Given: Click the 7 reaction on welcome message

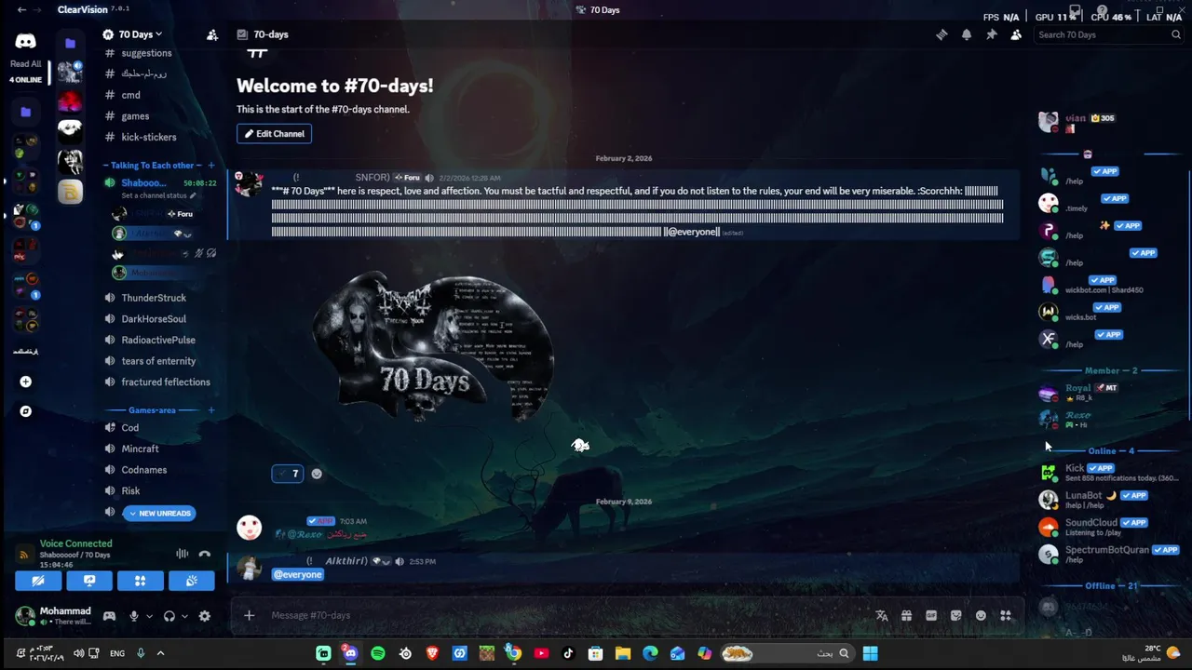Looking at the screenshot, I should (x=287, y=474).
